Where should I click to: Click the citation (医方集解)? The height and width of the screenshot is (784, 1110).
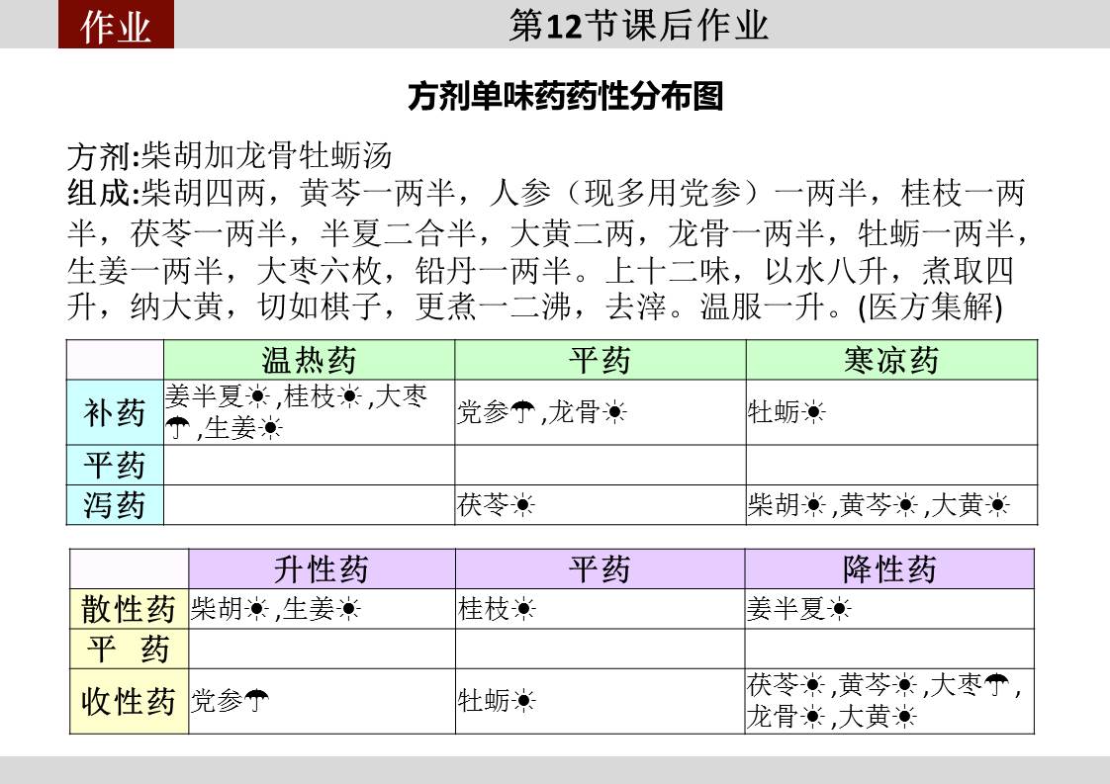[x=930, y=307]
